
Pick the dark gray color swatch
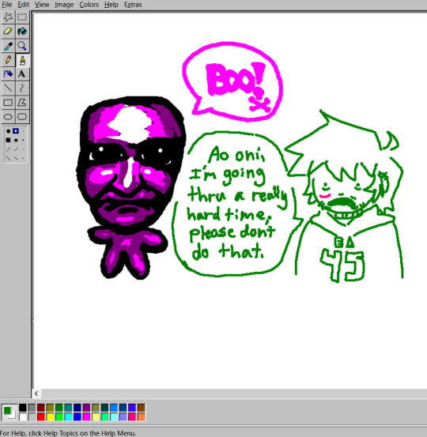32,408
